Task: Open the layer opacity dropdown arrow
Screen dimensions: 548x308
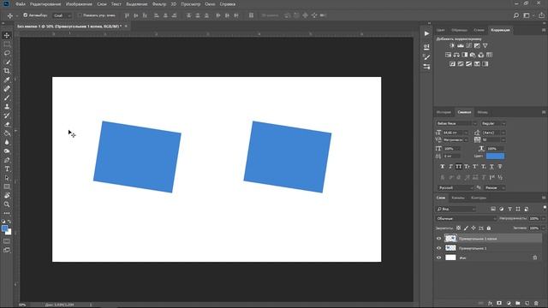Action: click(x=544, y=219)
